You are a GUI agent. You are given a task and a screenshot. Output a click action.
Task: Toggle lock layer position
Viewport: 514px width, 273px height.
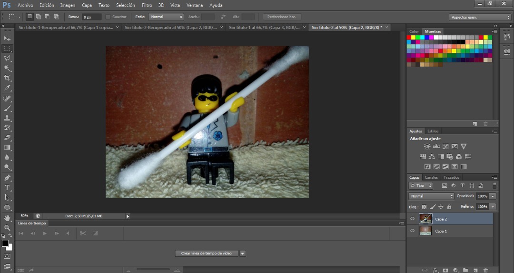[441, 207]
